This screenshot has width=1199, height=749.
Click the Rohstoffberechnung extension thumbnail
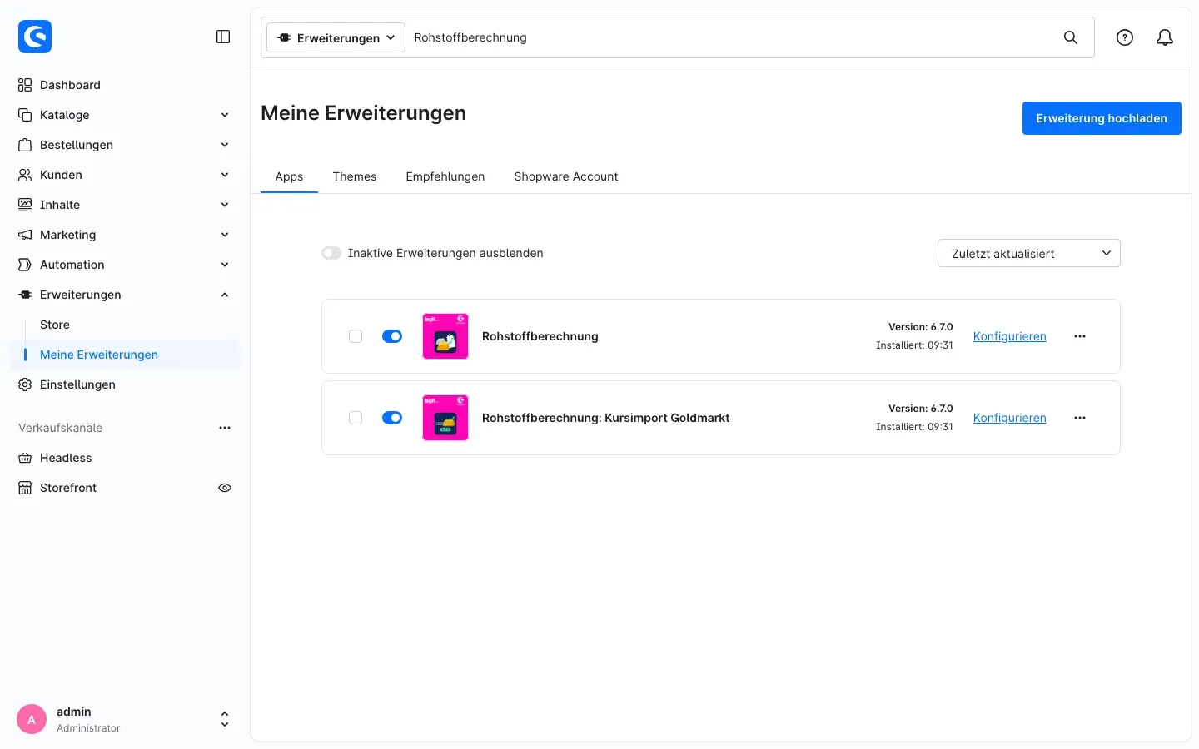point(445,336)
